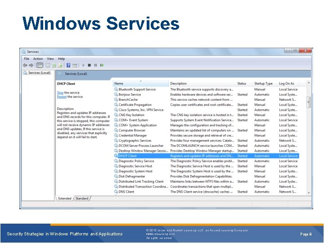Click gear icon next to Certificate Propagation
Image resolution: width=324 pixels, height=243 pixels.
[x=116, y=104]
